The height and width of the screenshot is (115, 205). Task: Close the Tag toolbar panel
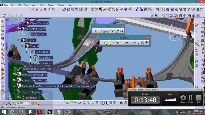(122, 26)
